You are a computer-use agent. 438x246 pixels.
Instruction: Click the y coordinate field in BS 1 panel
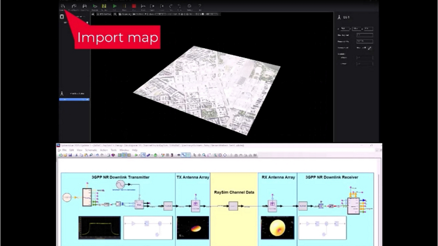(356, 29)
